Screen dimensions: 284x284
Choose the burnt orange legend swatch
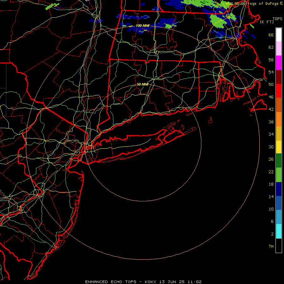pyautogui.click(x=279, y=105)
